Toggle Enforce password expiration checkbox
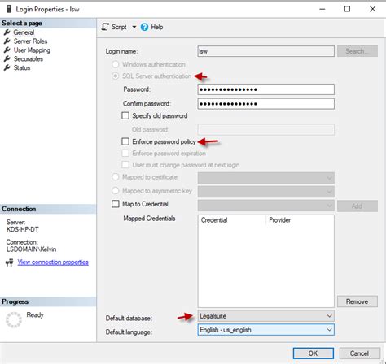 125,154
